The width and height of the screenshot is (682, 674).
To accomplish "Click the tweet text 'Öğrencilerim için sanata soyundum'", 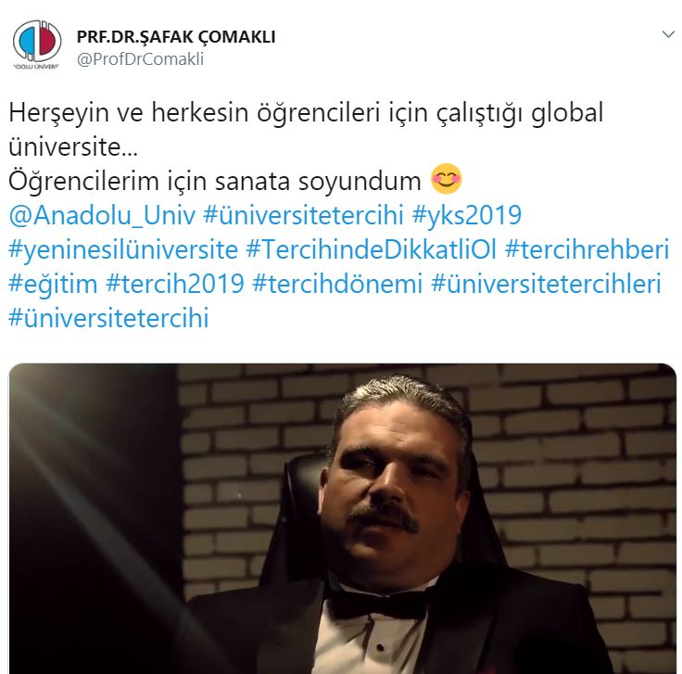I will (215, 181).
